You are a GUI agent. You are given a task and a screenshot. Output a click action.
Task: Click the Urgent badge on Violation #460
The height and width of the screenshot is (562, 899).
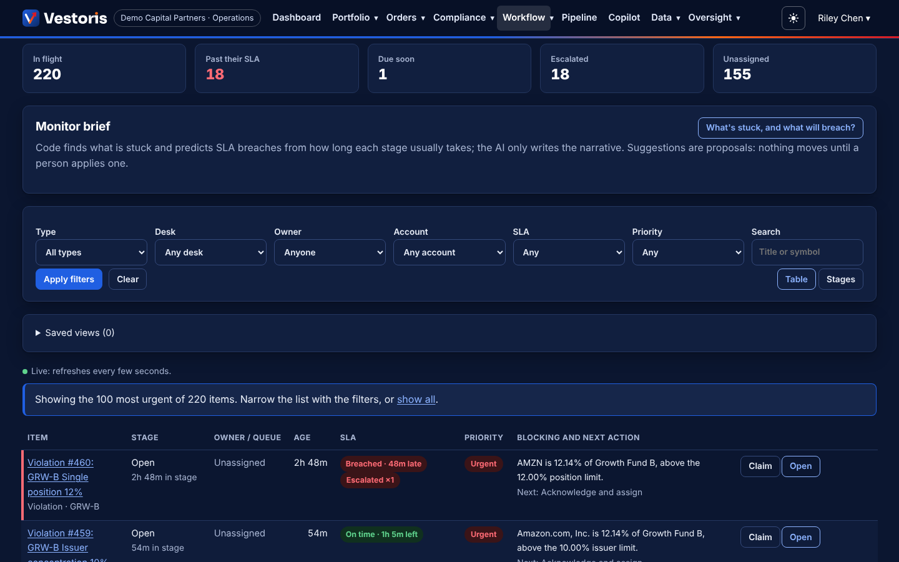(x=483, y=464)
